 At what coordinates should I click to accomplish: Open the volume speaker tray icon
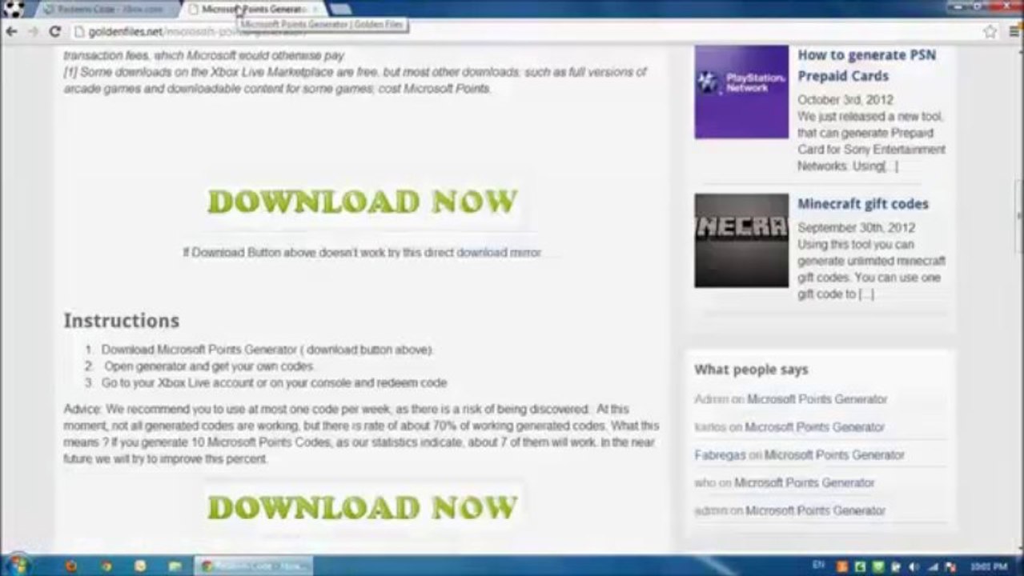point(914,566)
